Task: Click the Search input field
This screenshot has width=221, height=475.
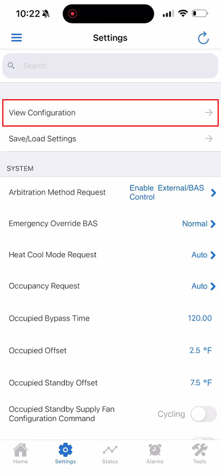Action: 110,66
